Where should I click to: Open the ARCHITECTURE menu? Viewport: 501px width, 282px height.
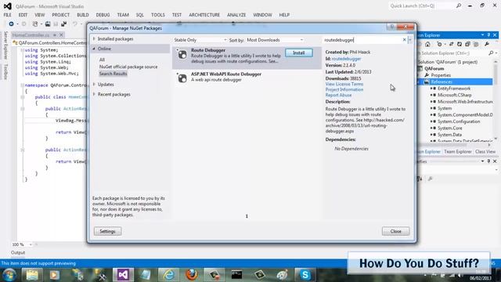204,15
